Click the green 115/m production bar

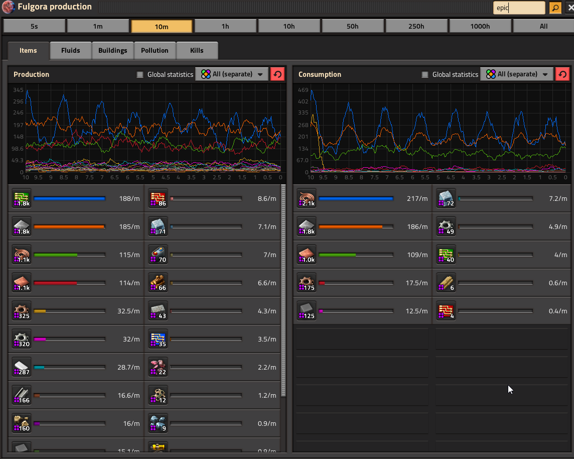click(x=70, y=255)
